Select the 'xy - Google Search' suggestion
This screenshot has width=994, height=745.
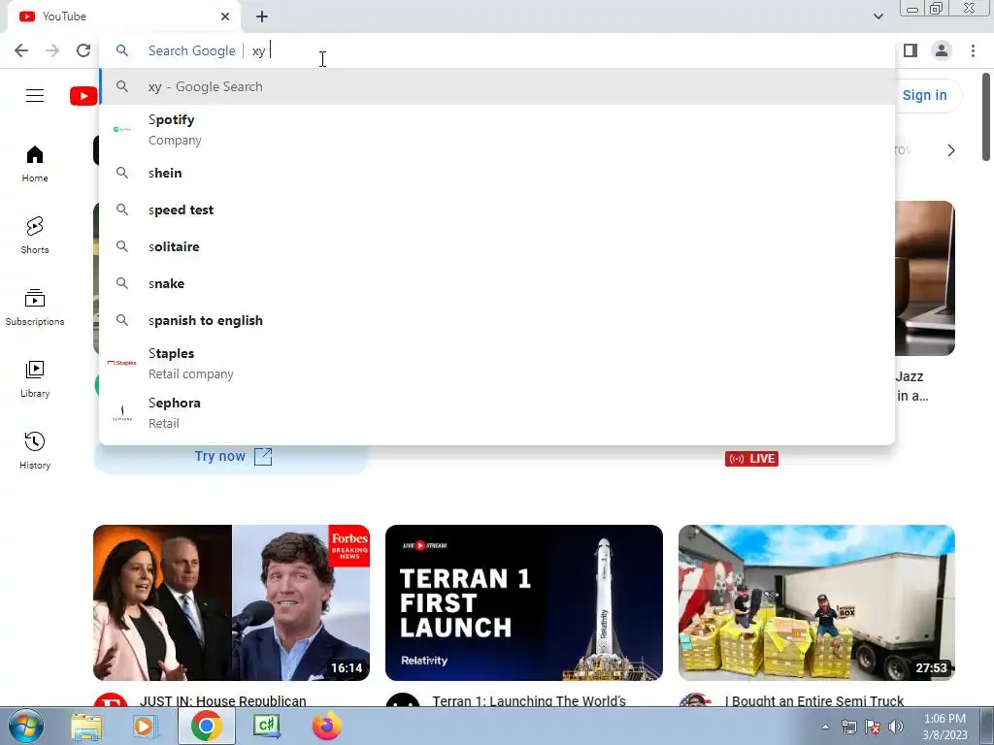coord(497,86)
